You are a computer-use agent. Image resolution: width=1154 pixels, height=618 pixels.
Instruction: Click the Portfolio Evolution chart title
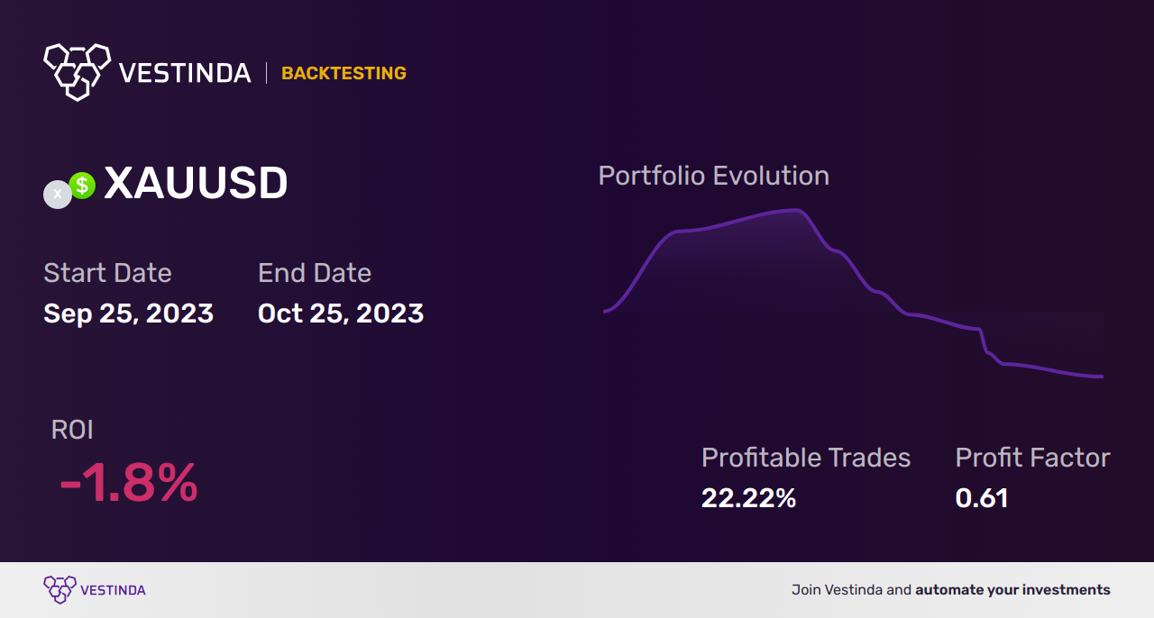coord(713,176)
